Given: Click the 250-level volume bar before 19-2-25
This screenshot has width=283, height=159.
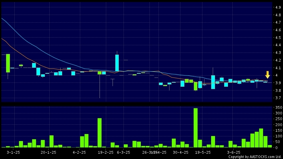Looking at the screenshot, I should tap(100, 133).
